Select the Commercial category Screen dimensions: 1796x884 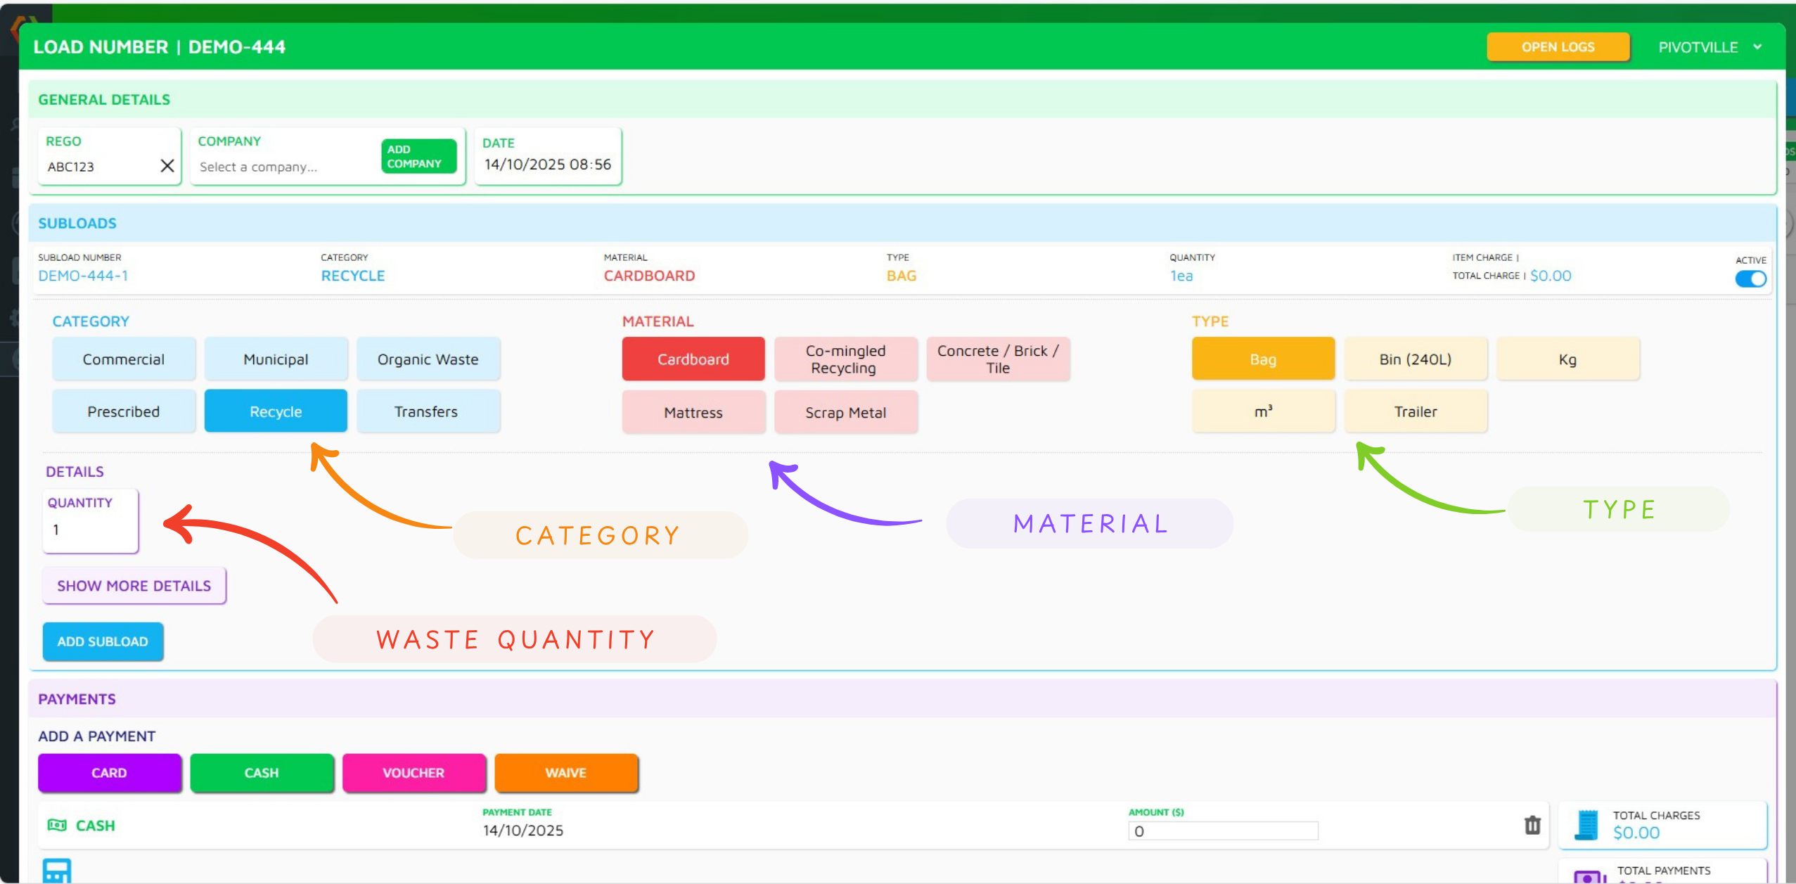tap(124, 359)
